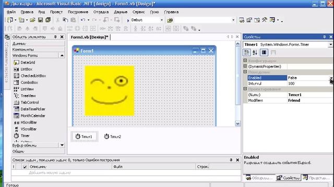Screen dimensions: 334x187
Task: Open the Help (Справка) menu
Action: pos(171,12)
